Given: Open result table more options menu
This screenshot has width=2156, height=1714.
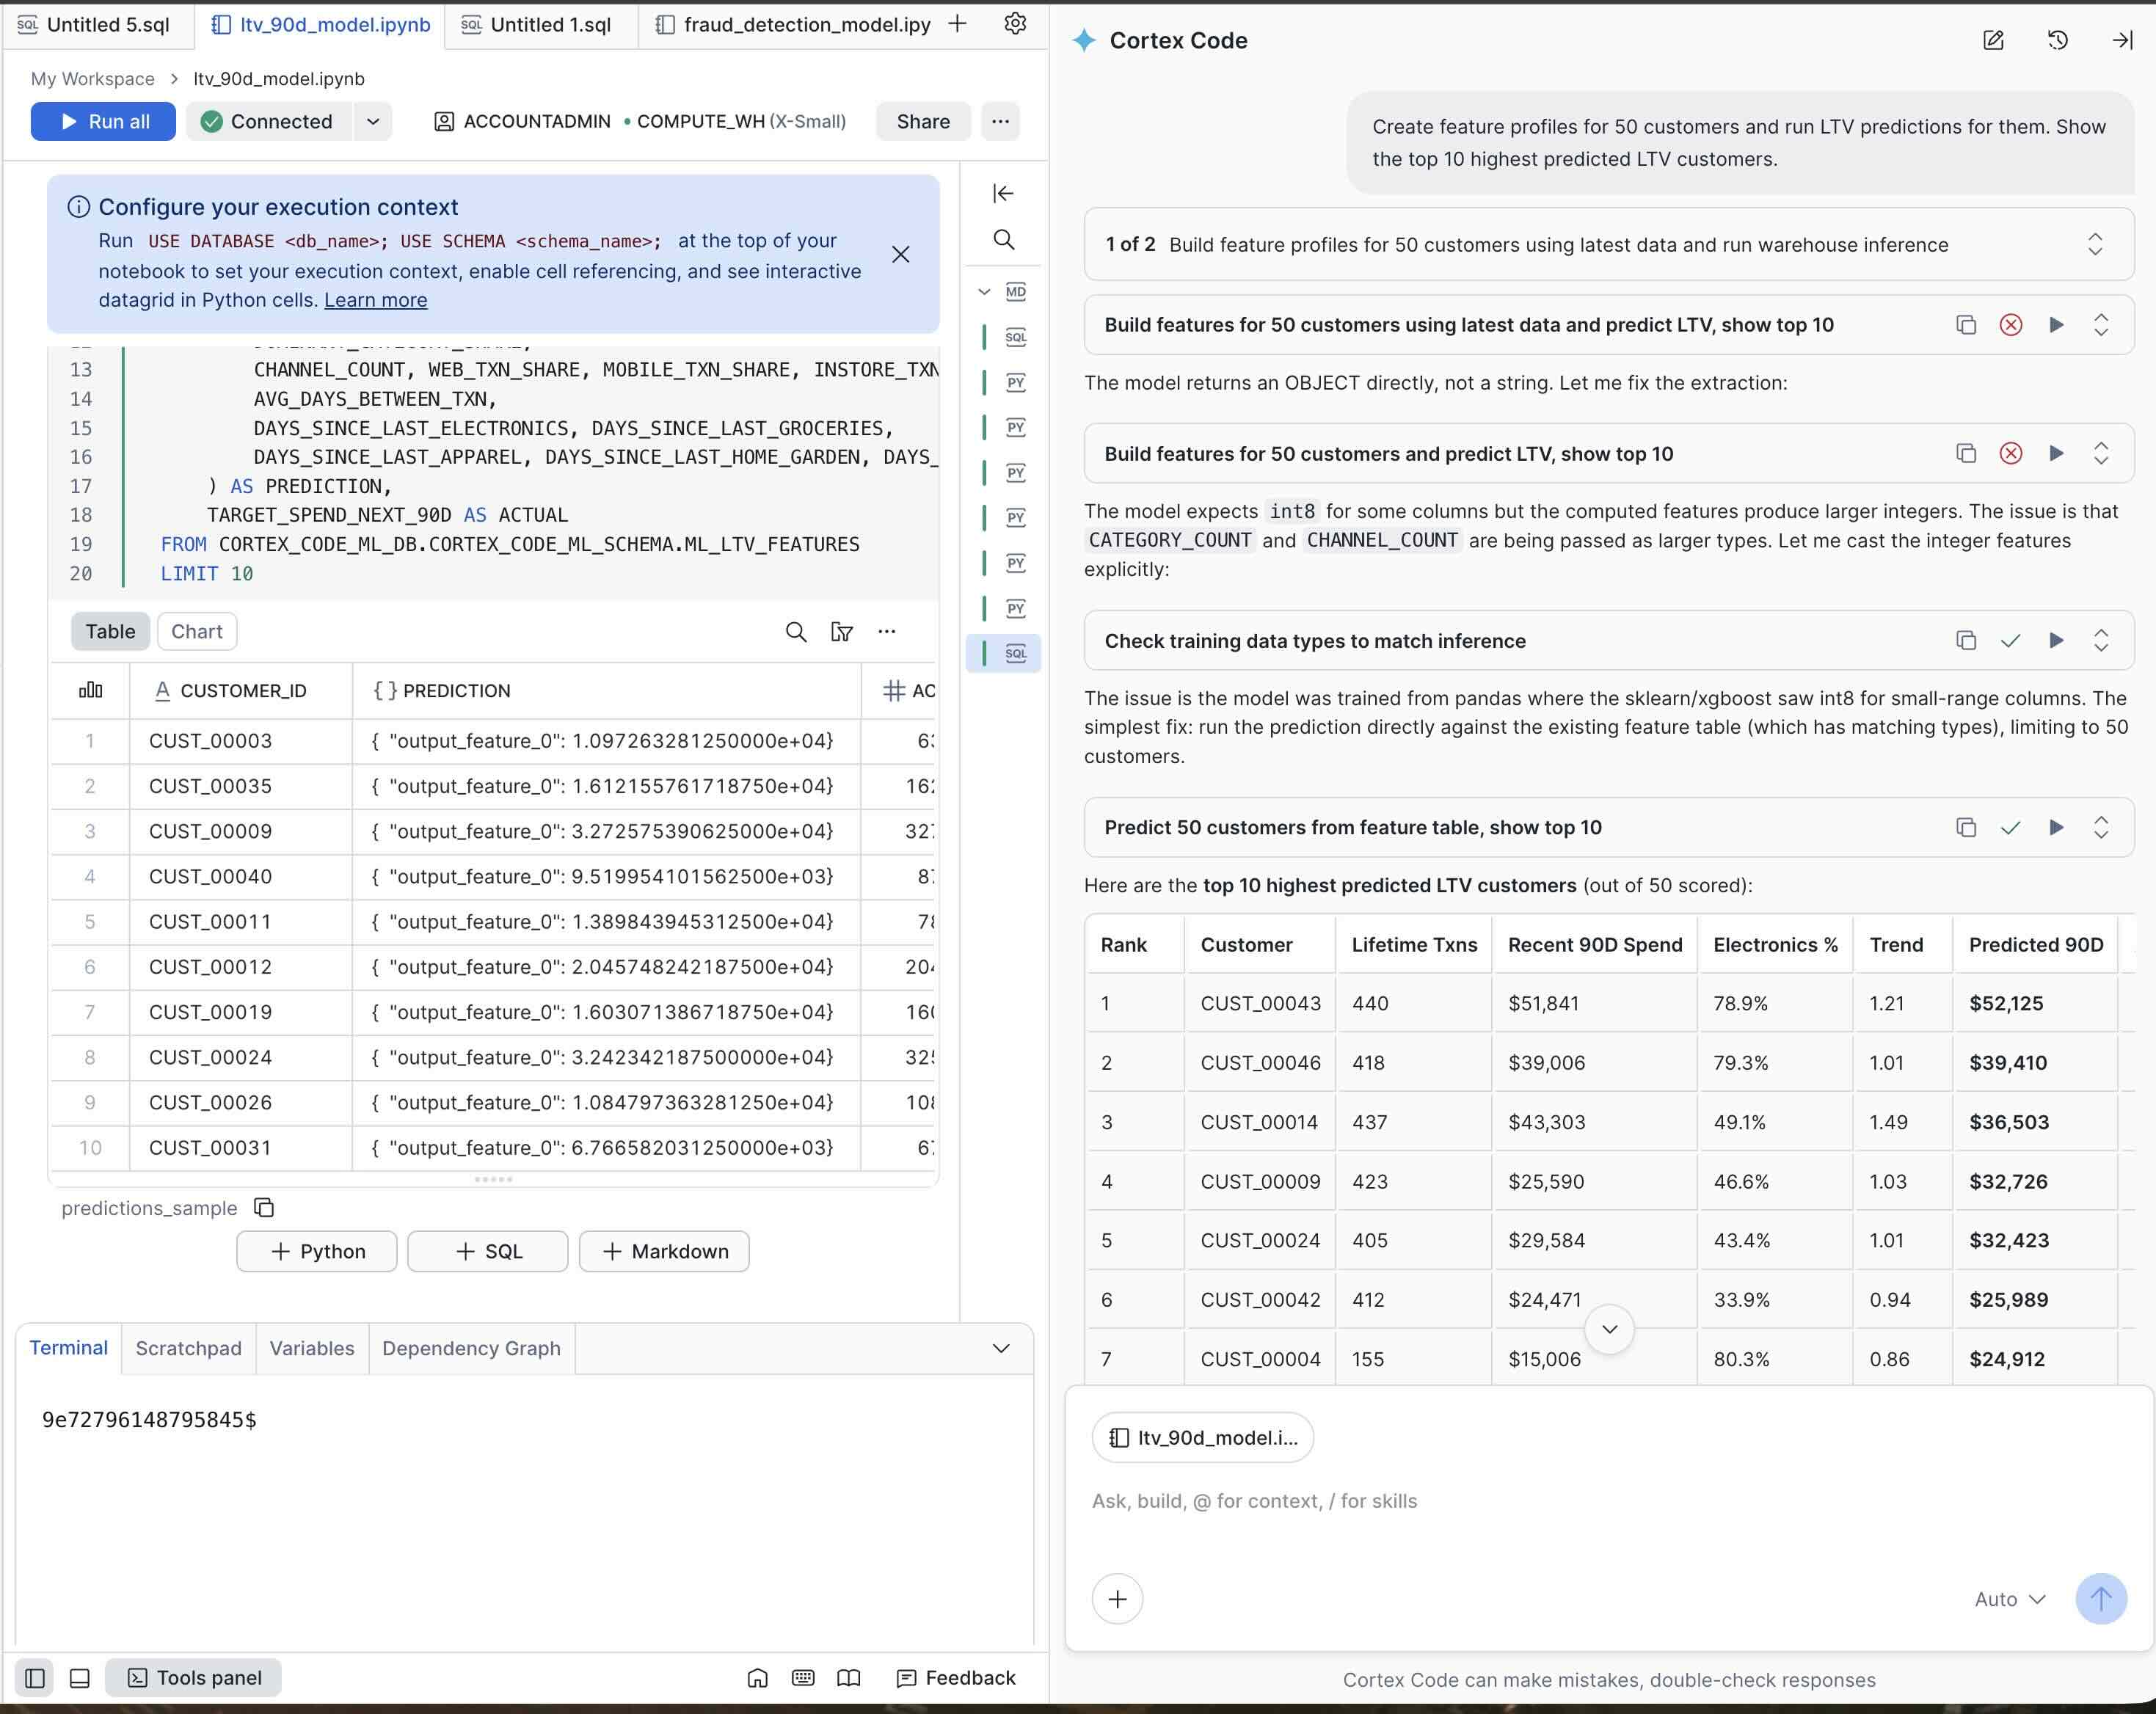Looking at the screenshot, I should click(x=887, y=631).
